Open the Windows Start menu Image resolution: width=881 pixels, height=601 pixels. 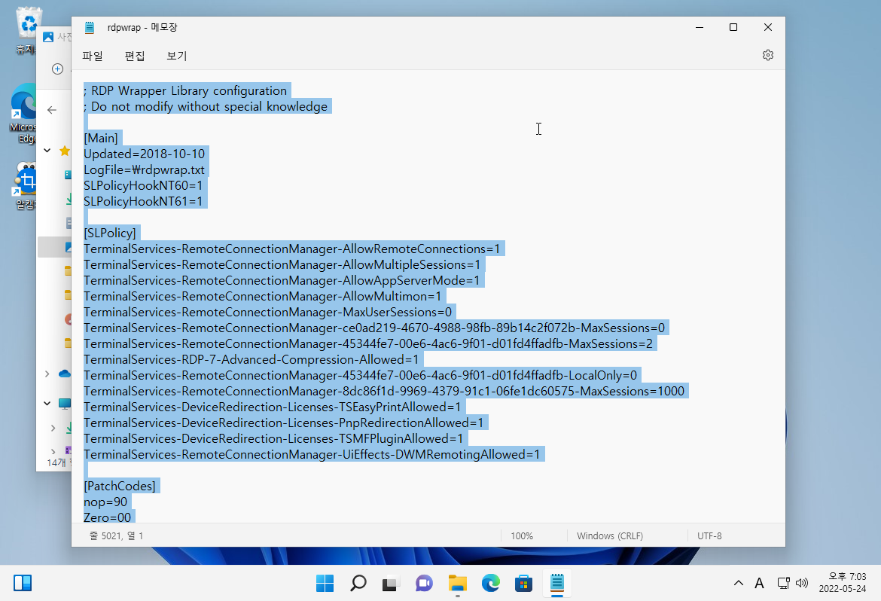pyautogui.click(x=325, y=583)
